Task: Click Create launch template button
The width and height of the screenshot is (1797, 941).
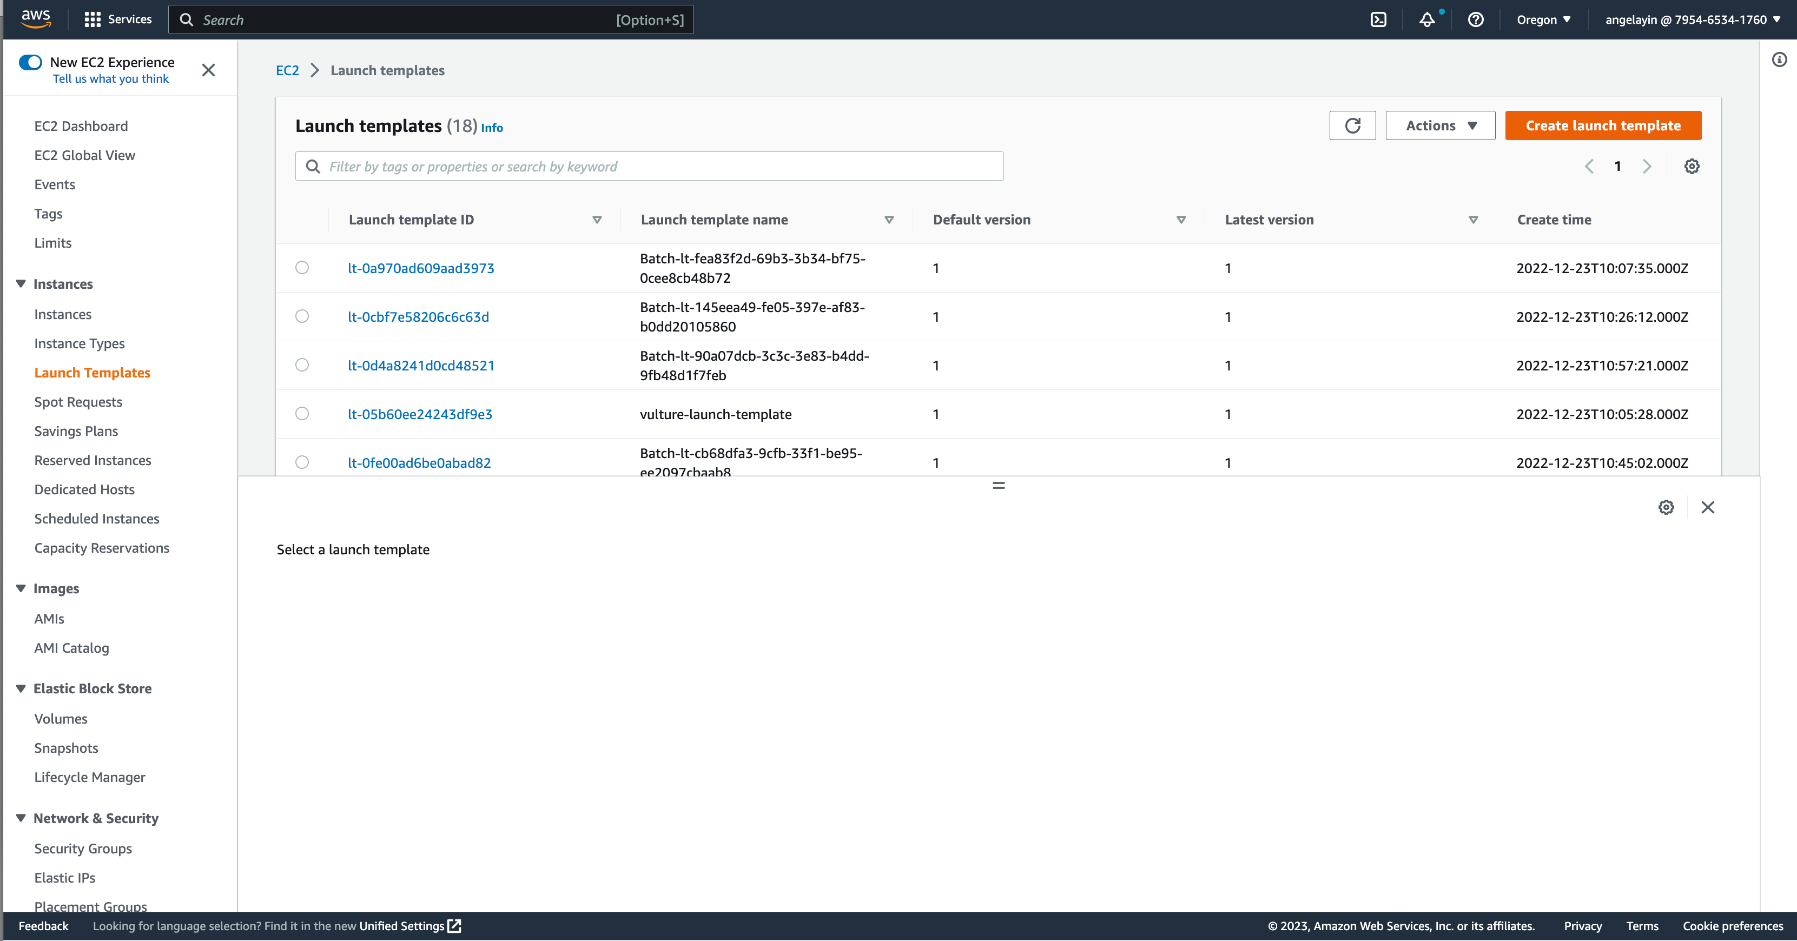Action: pos(1602,125)
